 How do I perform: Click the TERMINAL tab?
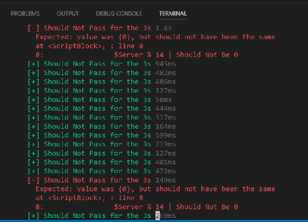coord(173,13)
